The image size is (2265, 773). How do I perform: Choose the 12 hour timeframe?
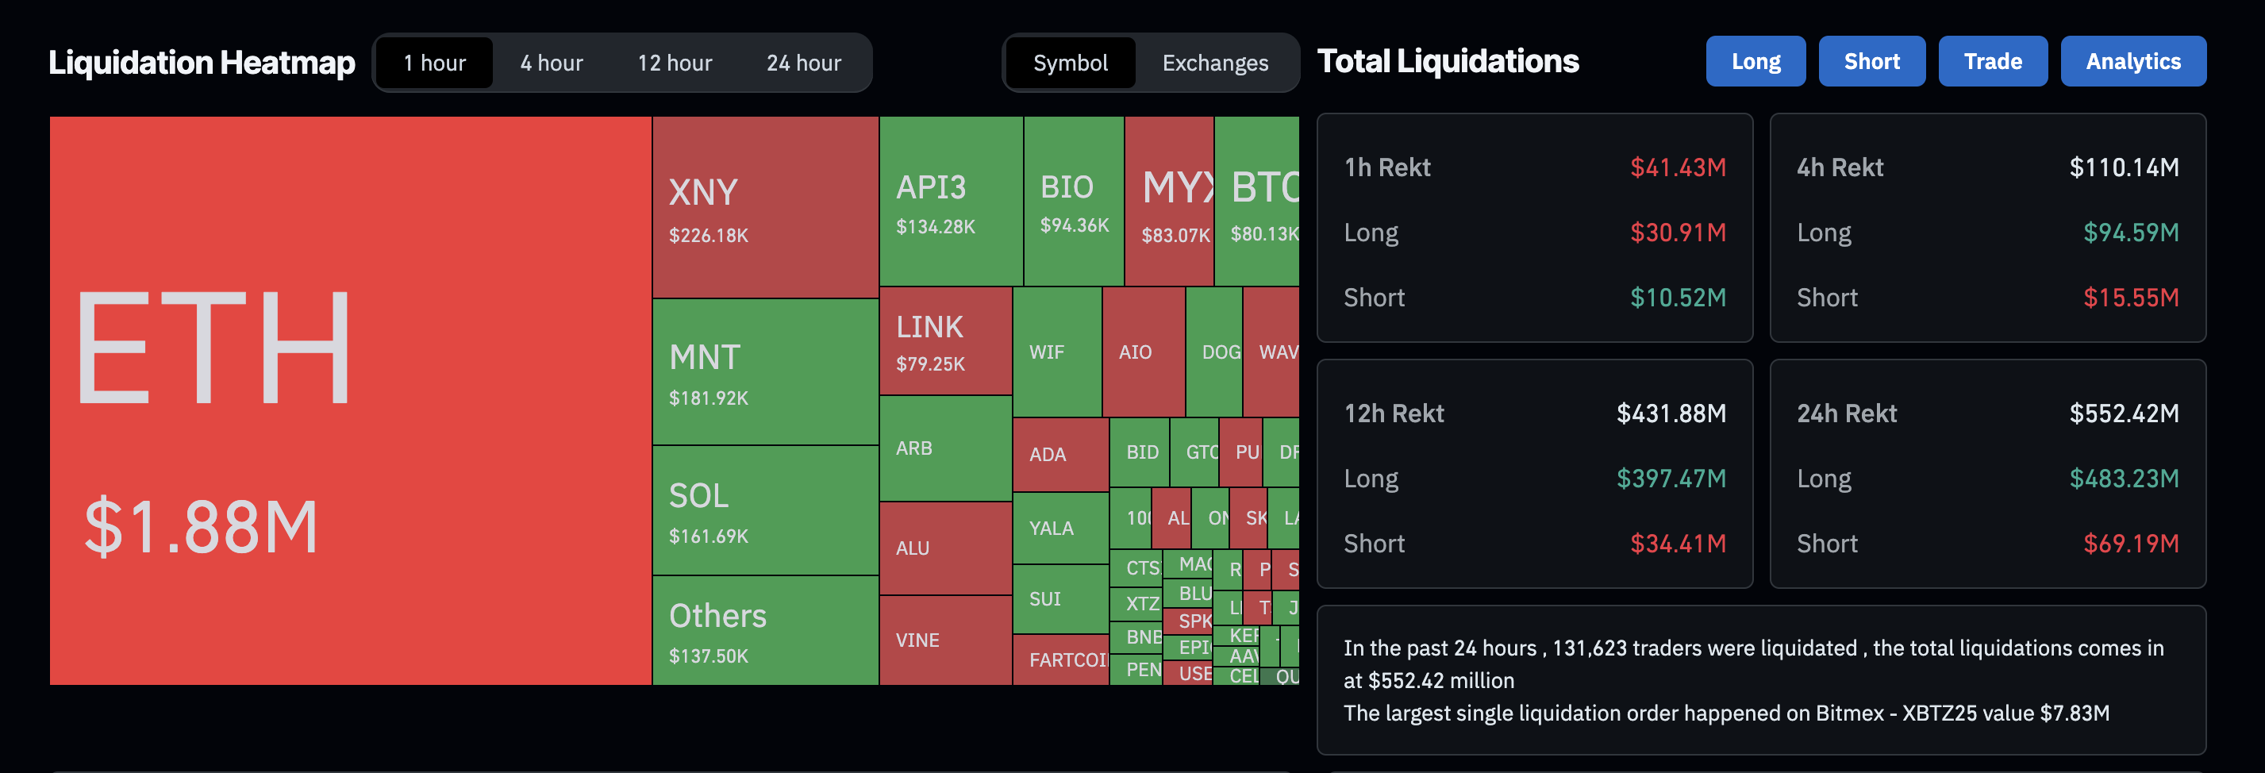click(675, 63)
